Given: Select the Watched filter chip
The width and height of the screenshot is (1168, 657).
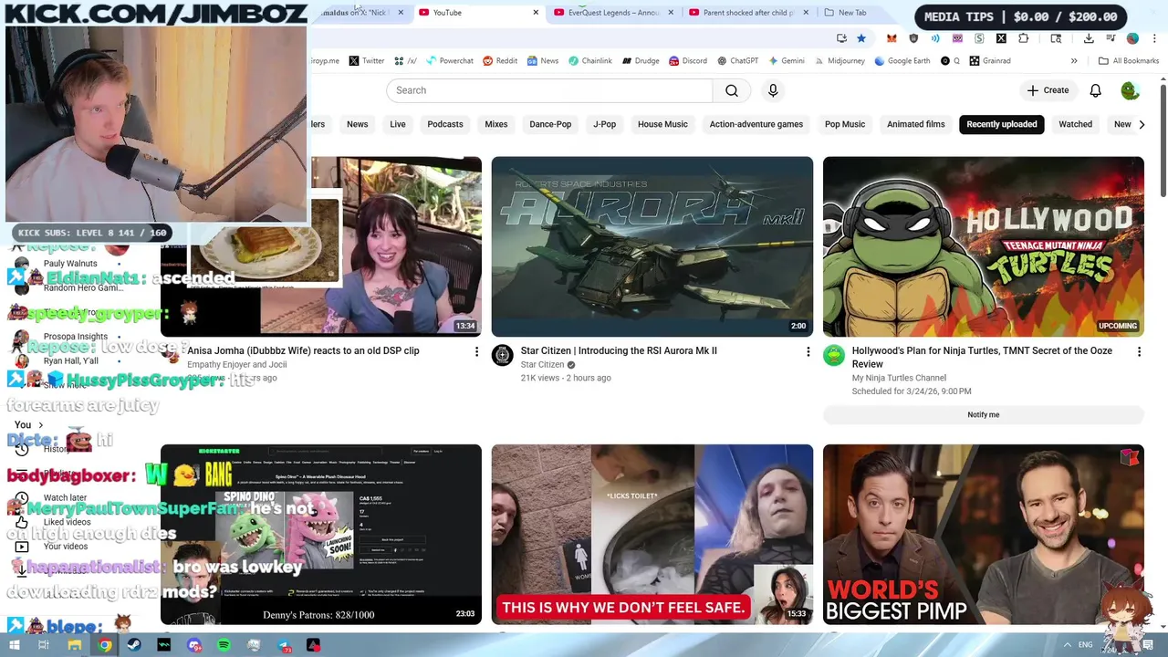Looking at the screenshot, I should [1075, 124].
